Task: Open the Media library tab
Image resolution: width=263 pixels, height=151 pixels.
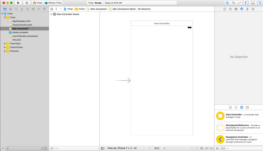Action: click(x=247, y=107)
